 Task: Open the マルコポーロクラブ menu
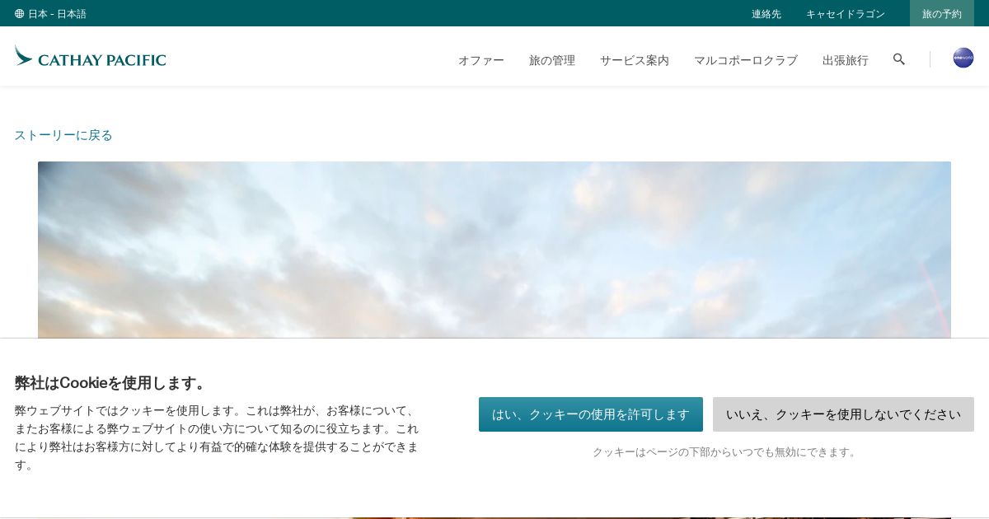(x=746, y=60)
